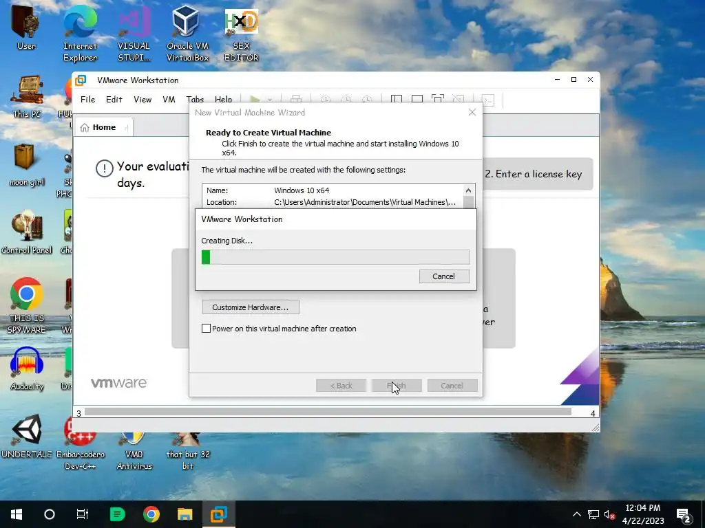Click the VMware Workstation taskbar button

(x=218, y=514)
